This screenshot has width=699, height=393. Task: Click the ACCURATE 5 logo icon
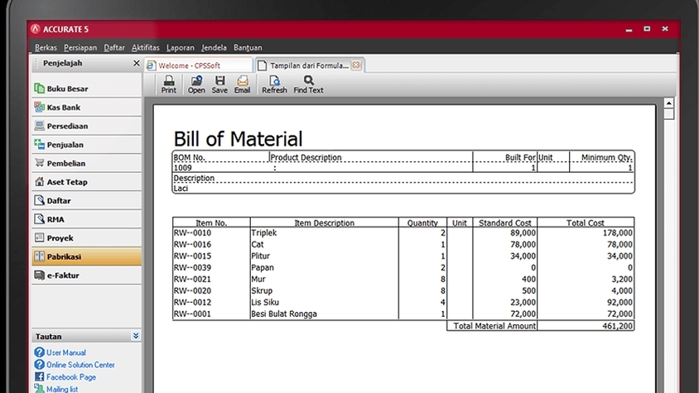click(36, 29)
